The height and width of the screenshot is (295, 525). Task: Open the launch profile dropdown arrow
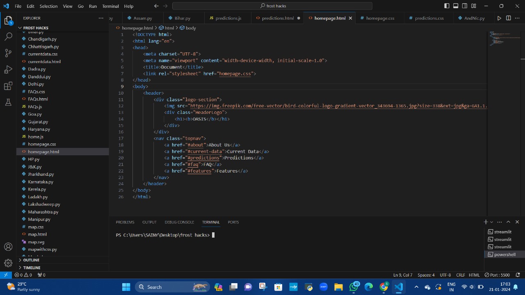(x=491, y=222)
